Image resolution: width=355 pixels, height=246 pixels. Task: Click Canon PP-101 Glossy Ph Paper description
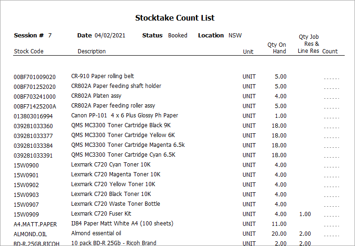coord(125,116)
